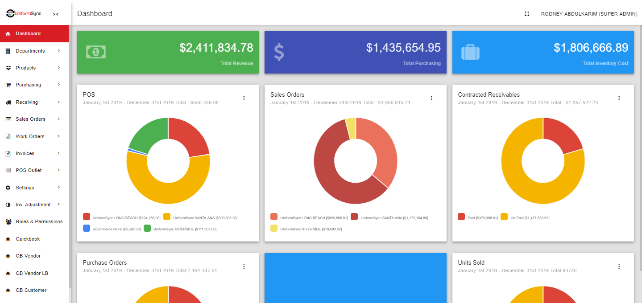Viewport: 642px width, 303px height.
Task: Click the Invoices page icon
Action: click(x=8, y=154)
